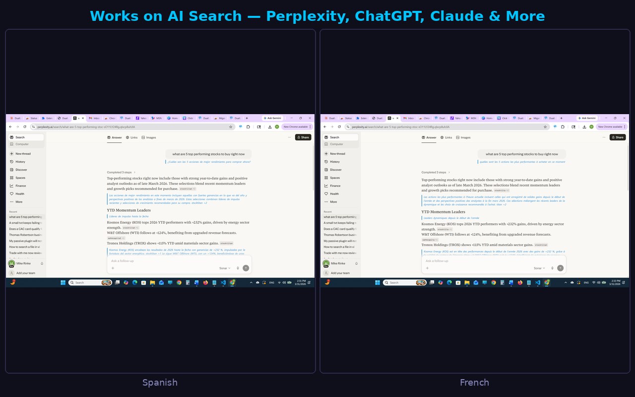Click Search in the Spanish screenshot's sidebar

[26, 137]
